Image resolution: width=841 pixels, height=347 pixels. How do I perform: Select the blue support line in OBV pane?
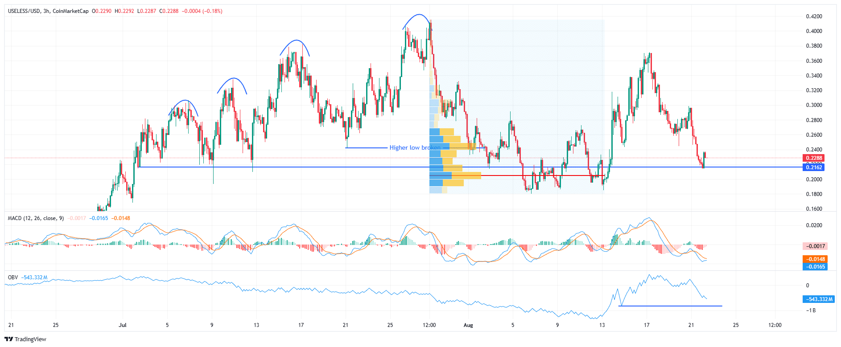pos(669,306)
